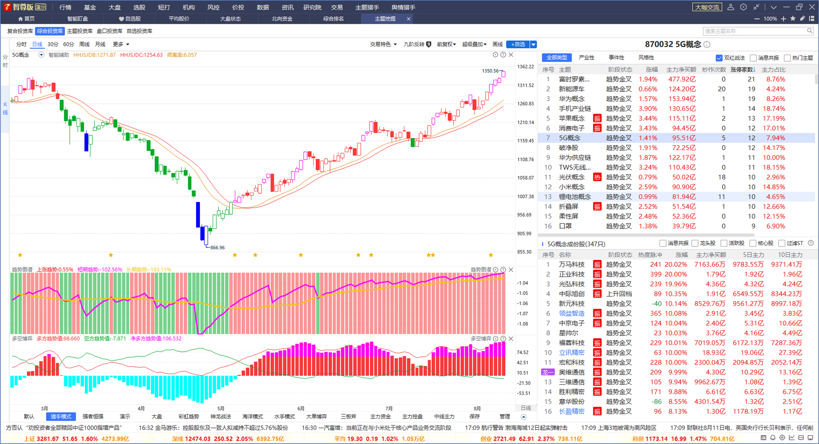Click the shrink-window arrows icon

(756, 7)
